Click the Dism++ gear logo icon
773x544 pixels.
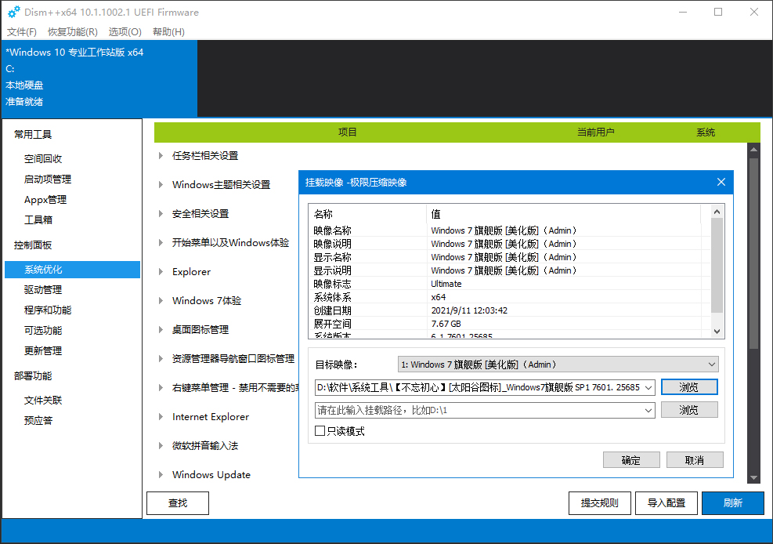13,12
